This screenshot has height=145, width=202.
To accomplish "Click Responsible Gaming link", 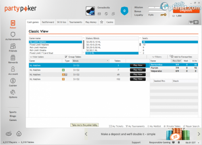I will click(x=160, y=143).
